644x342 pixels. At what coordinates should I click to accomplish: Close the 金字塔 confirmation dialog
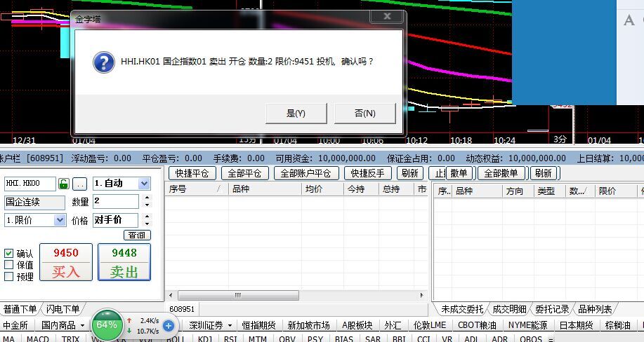tap(386, 16)
